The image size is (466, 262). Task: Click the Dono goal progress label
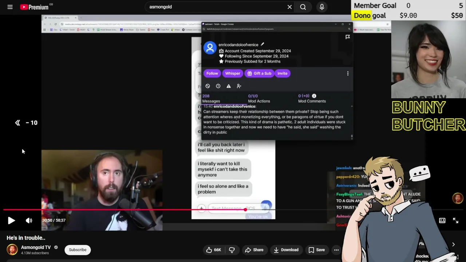point(370,15)
